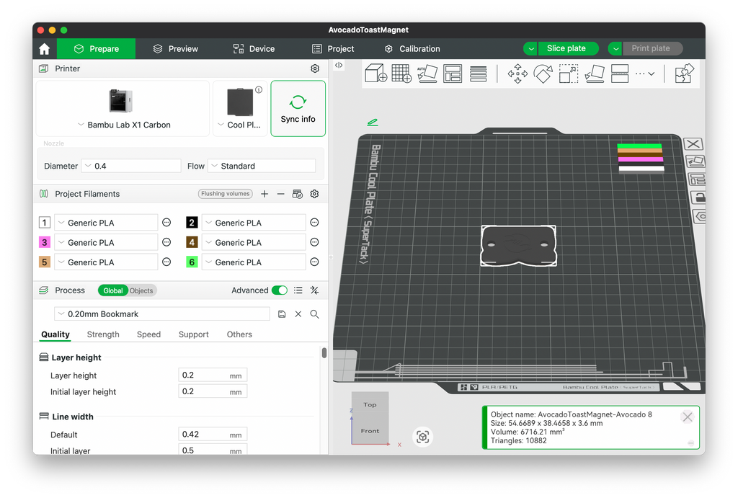Click the Slice plate button

(x=566, y=48)
